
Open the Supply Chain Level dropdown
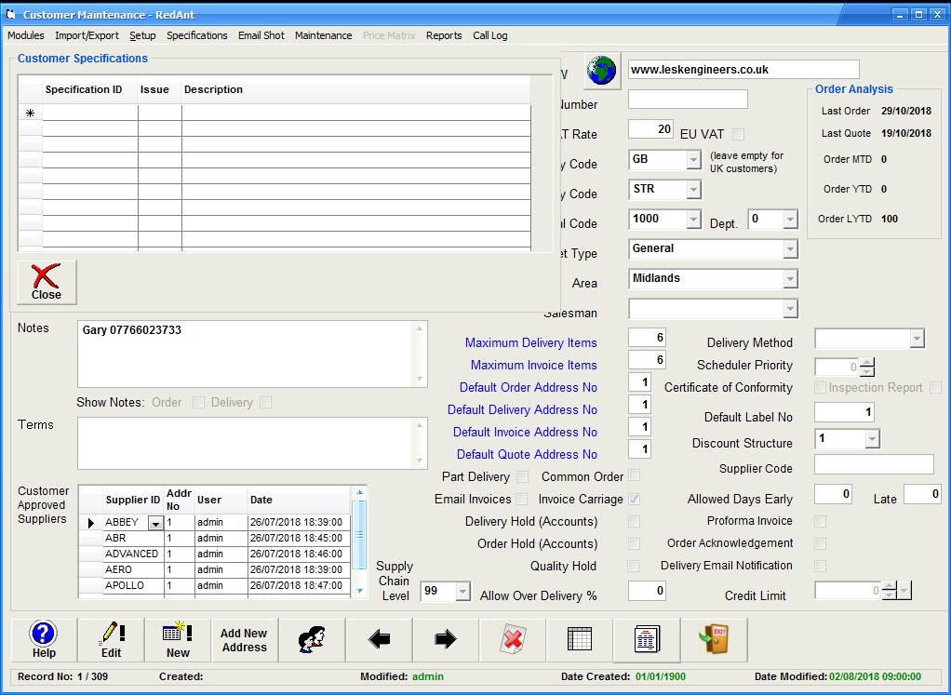461,591
